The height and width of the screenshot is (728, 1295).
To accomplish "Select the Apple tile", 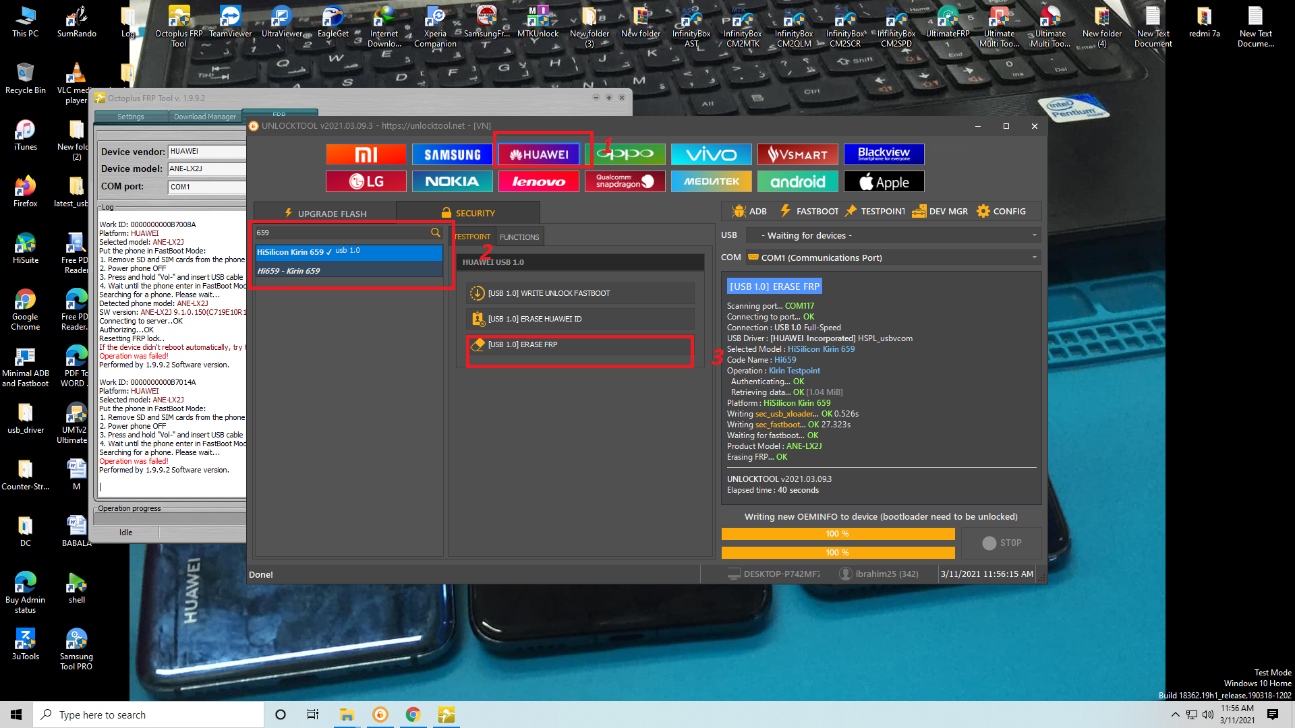I will click(x=884, y=181).
